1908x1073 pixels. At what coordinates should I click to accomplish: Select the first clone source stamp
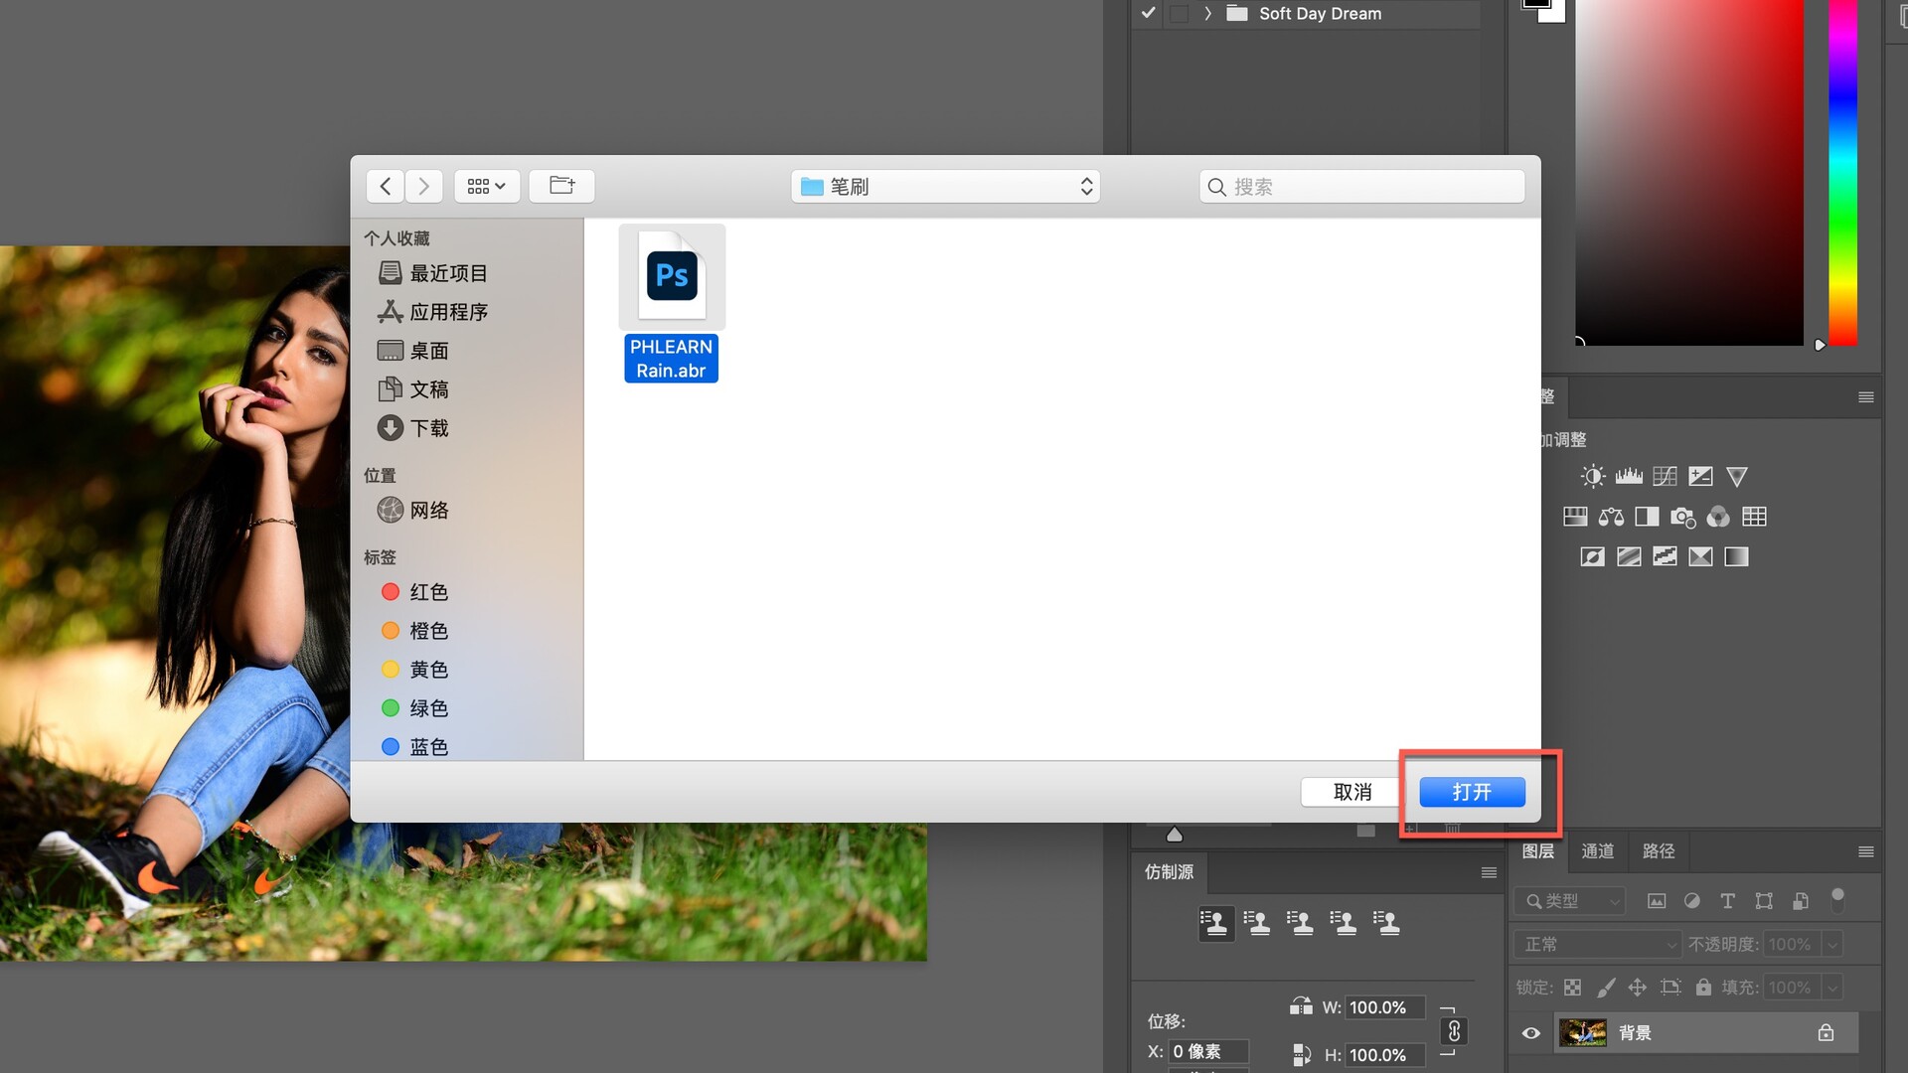(1215, 923)
